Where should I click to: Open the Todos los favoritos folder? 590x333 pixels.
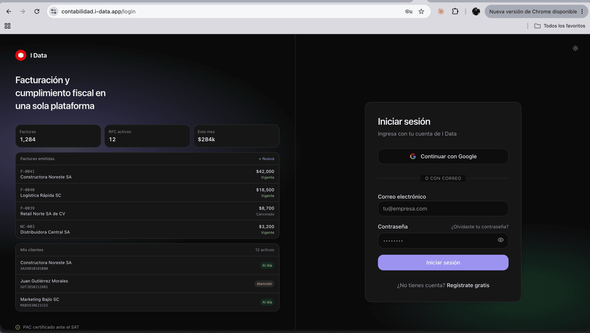pyautogui.click(x=560, y=26)
